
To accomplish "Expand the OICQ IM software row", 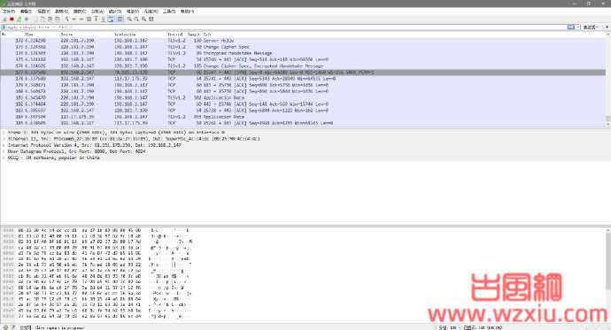I will tap(4, 157).
